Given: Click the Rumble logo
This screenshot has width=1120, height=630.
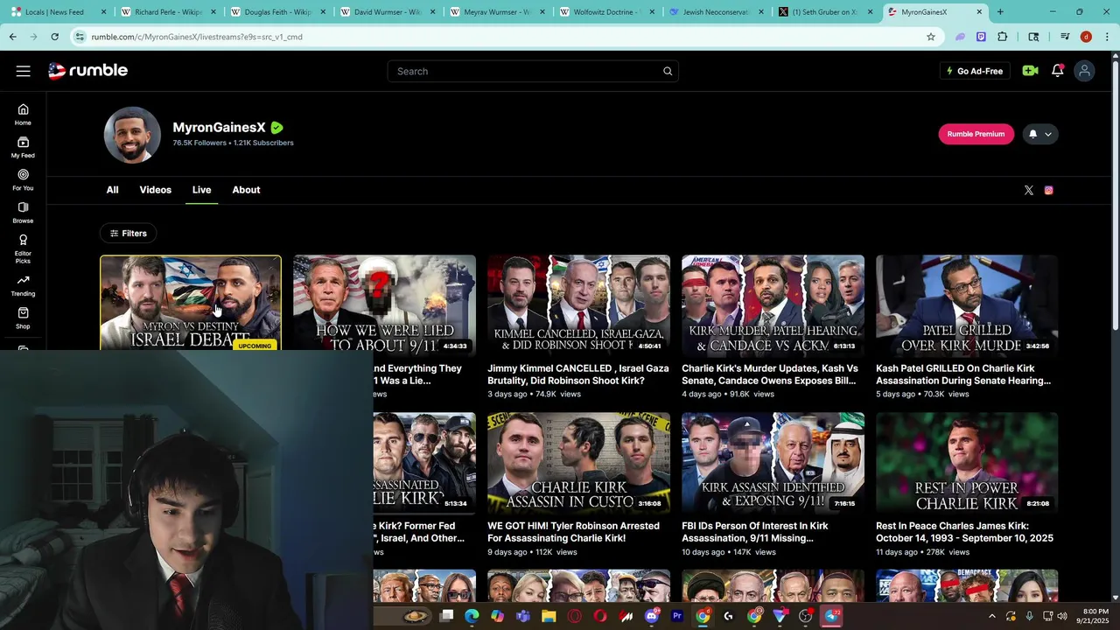Looking at the screenshot, I should (87, 71).
